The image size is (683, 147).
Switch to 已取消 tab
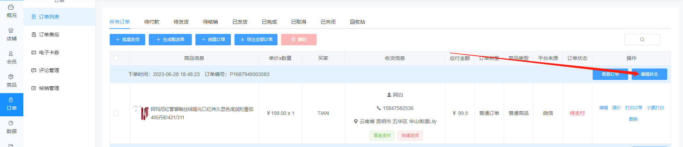pyautogui.click(x=299, y=22)
